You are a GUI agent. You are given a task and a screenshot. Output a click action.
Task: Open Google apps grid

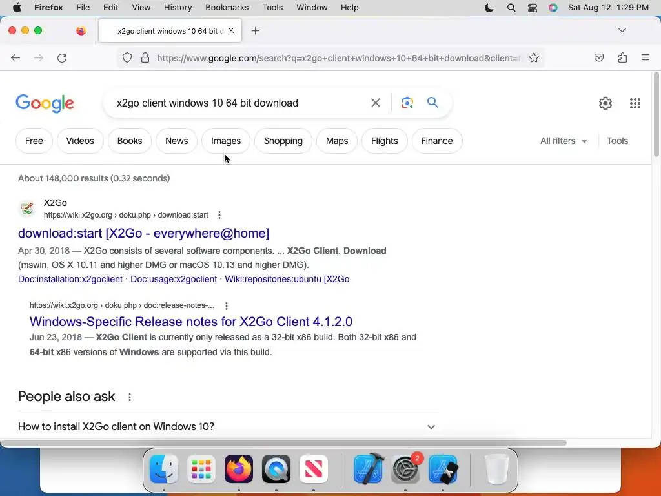click(x=635, y=103)
